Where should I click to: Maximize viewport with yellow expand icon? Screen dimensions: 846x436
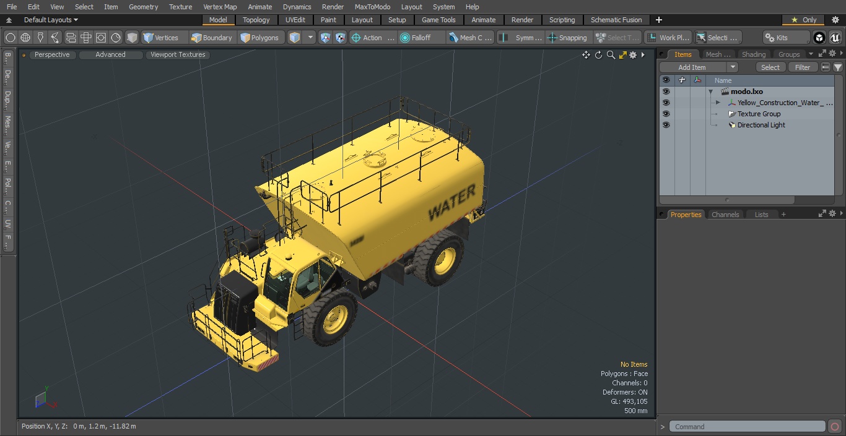[622, 55]
